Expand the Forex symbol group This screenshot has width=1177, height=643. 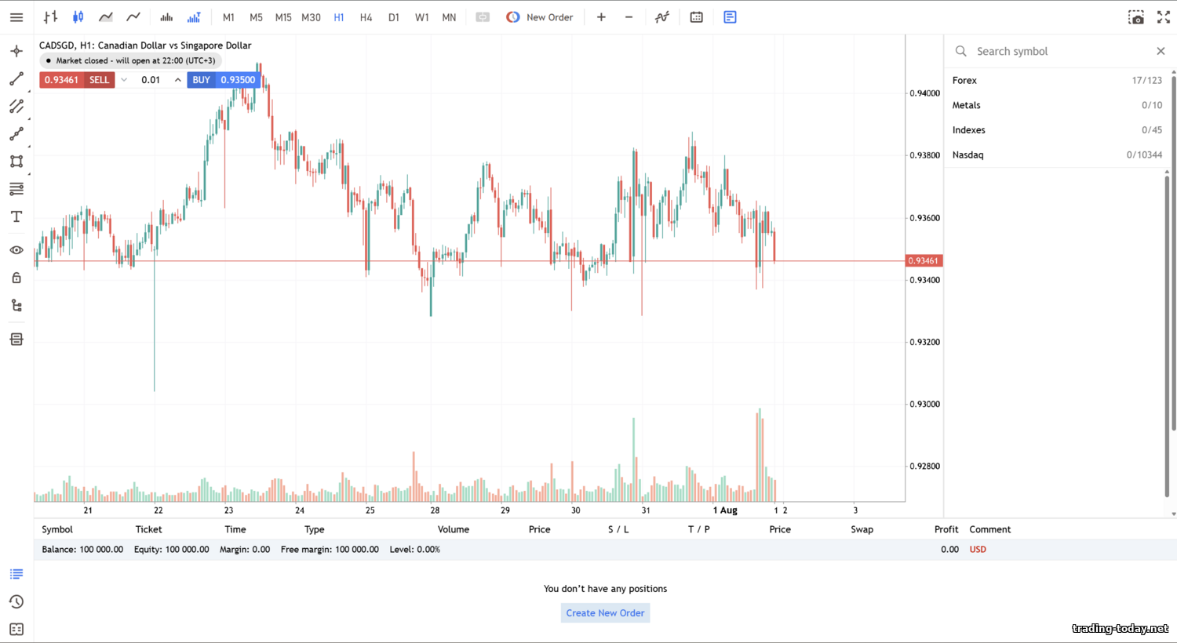tap(964, 81)
